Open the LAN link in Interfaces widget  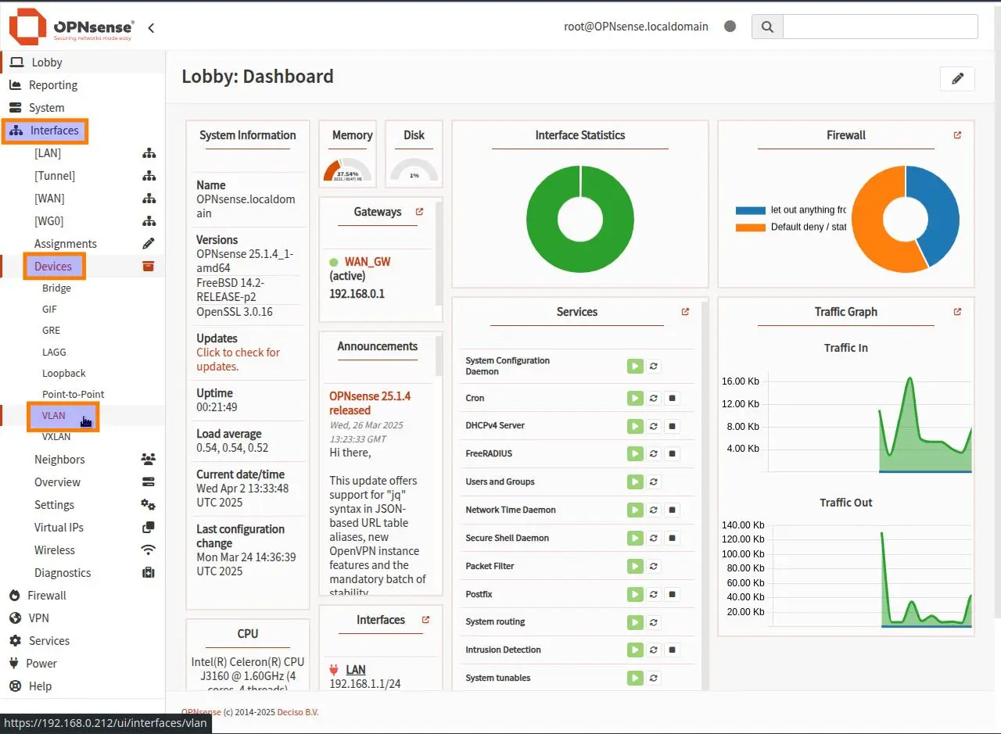coord(356,670)
